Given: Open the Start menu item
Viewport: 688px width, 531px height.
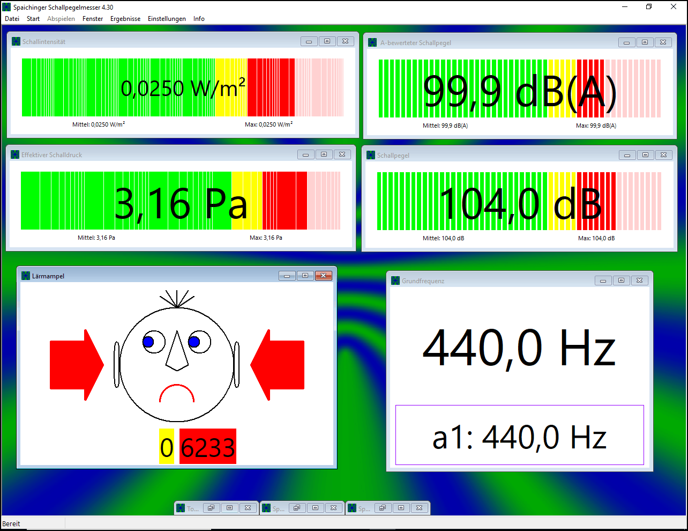Looking at the screenshot, I should pos(33,19).
